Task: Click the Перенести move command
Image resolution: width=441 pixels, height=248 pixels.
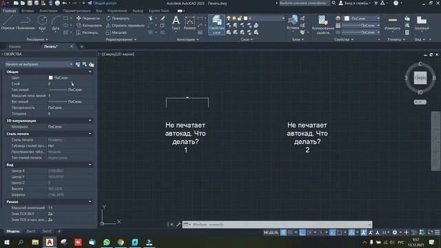Action: (x=88, y=19)
